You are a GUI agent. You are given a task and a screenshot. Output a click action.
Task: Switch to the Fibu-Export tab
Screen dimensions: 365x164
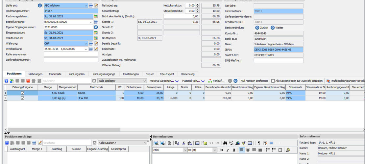(x=167, y=74)
